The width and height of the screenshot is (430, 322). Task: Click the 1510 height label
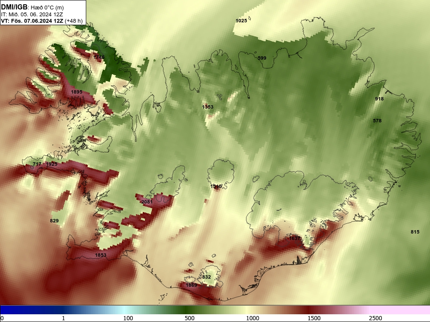[x=216, y=186]
